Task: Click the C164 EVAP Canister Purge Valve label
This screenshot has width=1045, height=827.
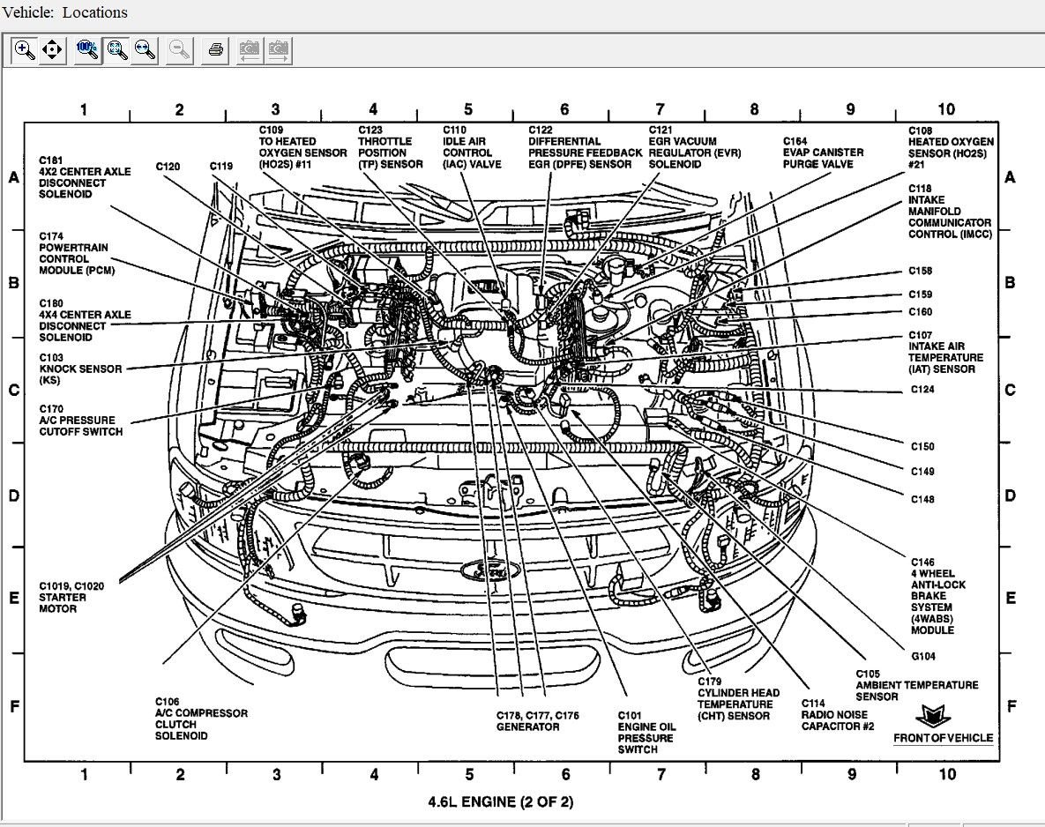Action: tap(823, 152)
